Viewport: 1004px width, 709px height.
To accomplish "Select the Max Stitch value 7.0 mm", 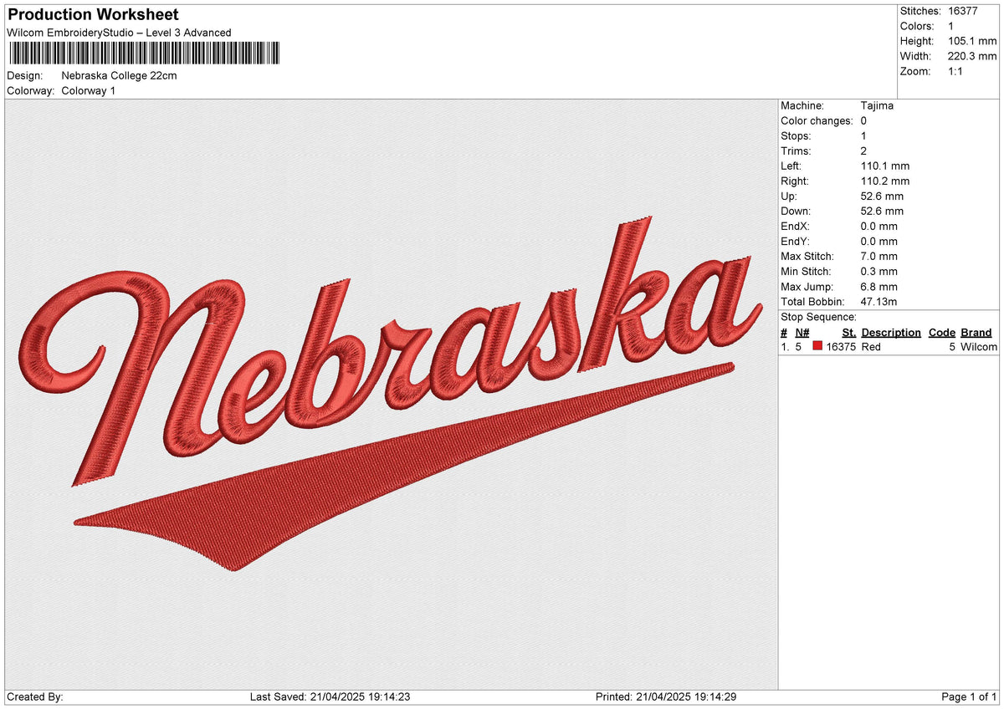I will [879, 256].
